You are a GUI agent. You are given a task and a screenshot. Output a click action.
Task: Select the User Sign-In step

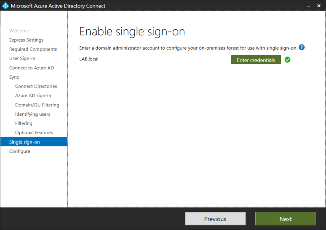(22, 59)
